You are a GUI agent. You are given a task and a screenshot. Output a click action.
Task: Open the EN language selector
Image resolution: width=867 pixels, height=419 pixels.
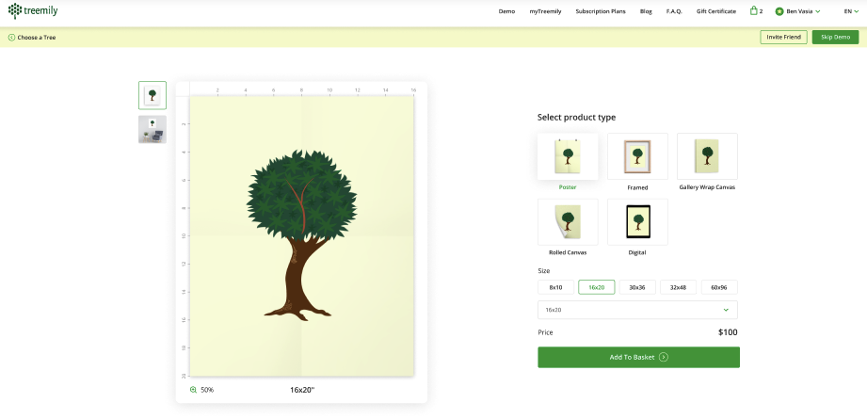coord(850,11)
